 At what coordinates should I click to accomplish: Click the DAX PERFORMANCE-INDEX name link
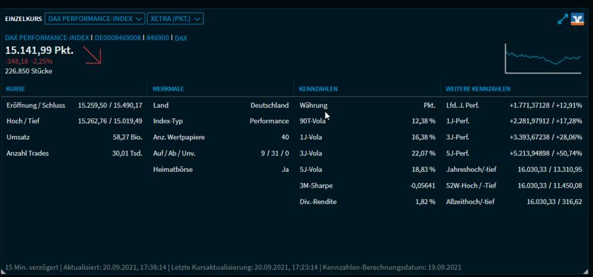pyautogui.click(x=46, y=38)
